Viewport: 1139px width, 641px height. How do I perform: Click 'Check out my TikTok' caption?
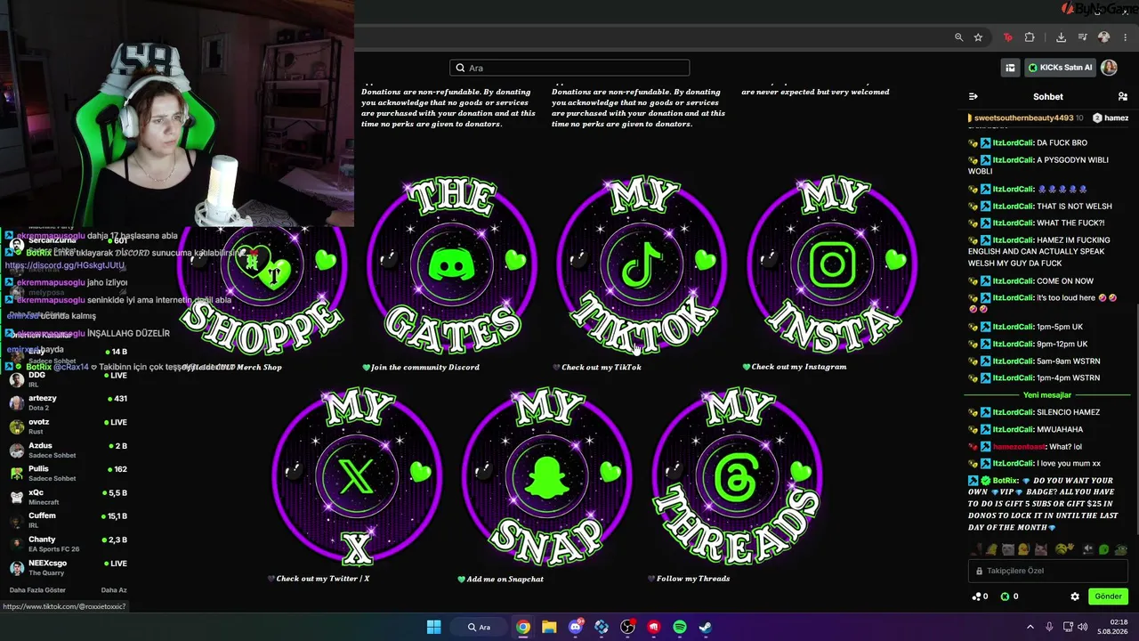coord(602,367)
